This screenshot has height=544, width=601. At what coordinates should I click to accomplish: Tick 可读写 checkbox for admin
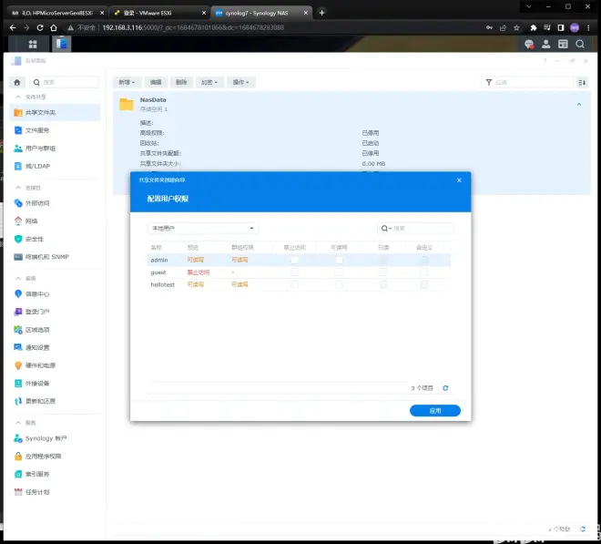point(339,260)
